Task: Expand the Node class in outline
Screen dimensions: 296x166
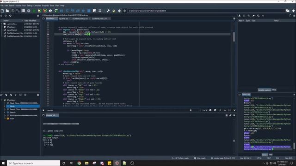Action: [5, 107]
